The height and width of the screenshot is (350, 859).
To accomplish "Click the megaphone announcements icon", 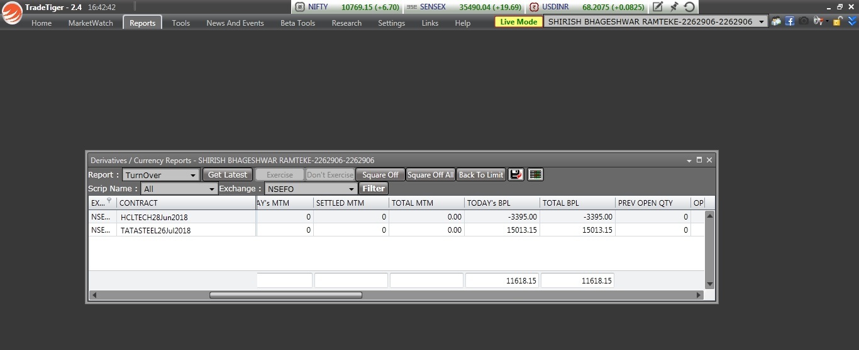I will 817,21.
